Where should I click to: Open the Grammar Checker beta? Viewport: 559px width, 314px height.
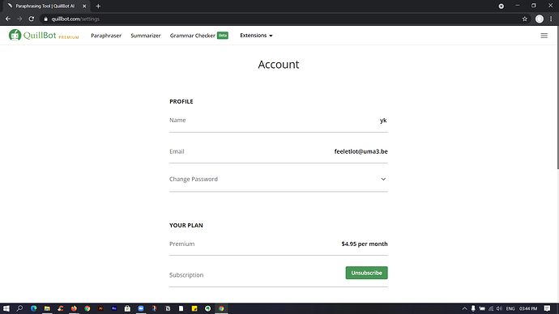(199, 36)
